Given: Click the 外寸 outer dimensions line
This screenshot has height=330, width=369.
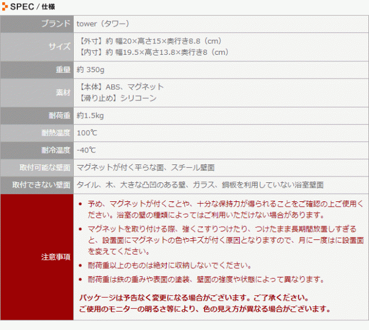Looking at the screenshot, I should 149,41.
